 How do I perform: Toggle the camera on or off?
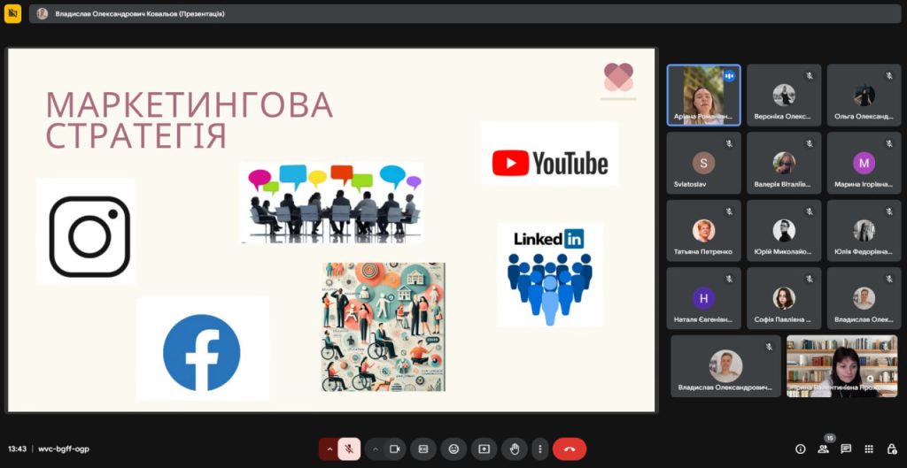pyautogui.click(x=395, y=449)
